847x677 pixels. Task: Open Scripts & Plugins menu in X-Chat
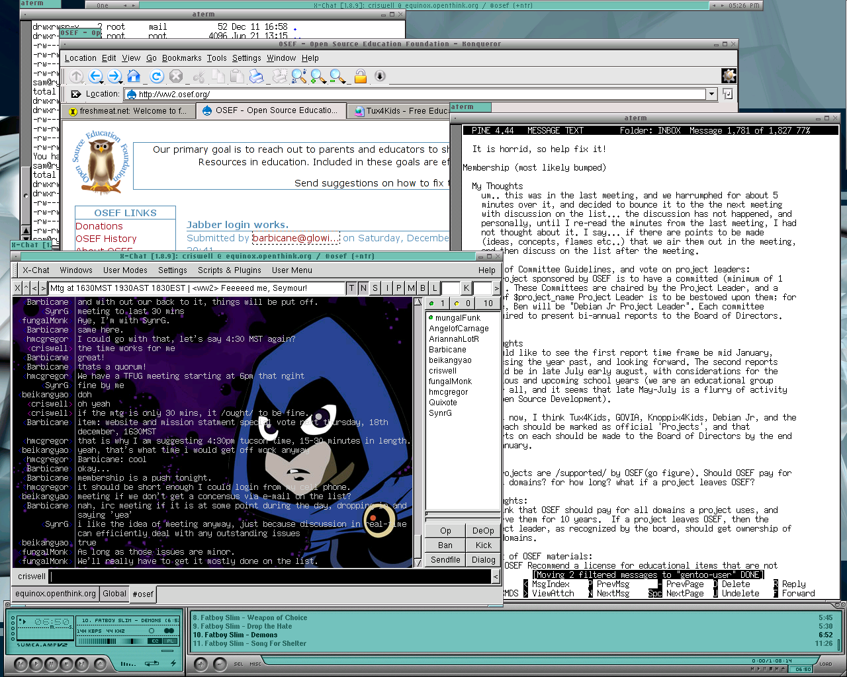tap(229, 270)
